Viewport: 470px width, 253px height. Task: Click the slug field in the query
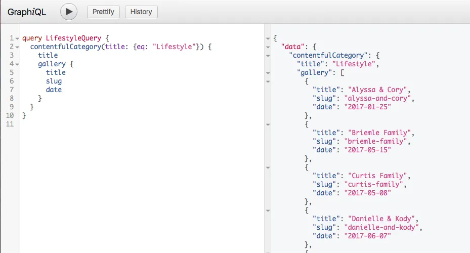point(54,81)
